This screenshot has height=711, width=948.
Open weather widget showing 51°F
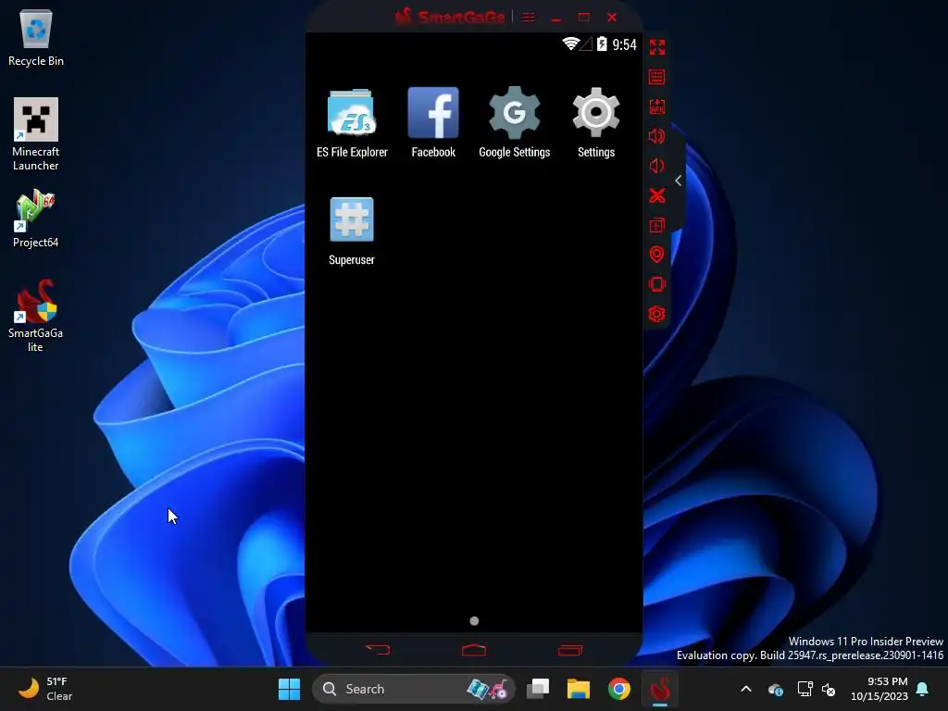tap(46, 689)
